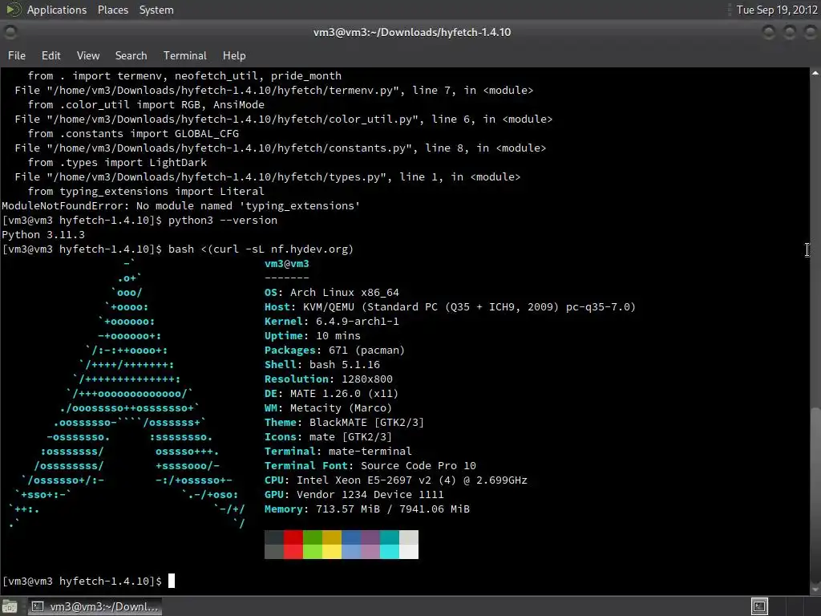Open the Edit menu in terminal

pos(51,55)
